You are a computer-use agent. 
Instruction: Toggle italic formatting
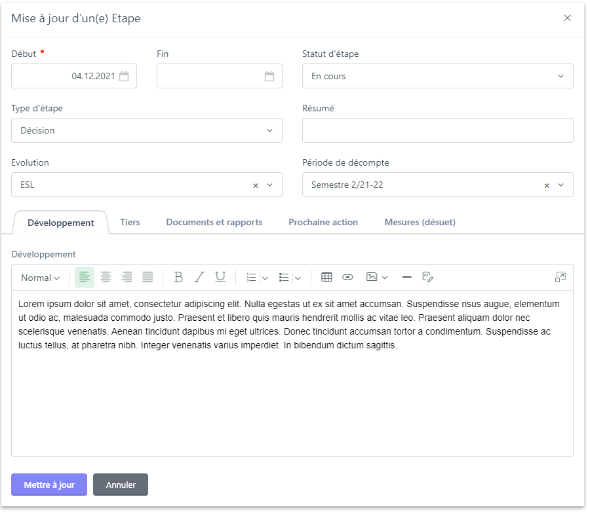click(199, 278)
